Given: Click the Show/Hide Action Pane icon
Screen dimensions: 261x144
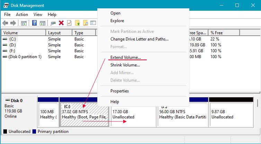Looking at the screenshot, I should [x=42, y=23].
